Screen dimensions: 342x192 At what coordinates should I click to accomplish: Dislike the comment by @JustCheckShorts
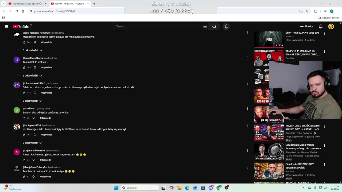tap(35, 68)
